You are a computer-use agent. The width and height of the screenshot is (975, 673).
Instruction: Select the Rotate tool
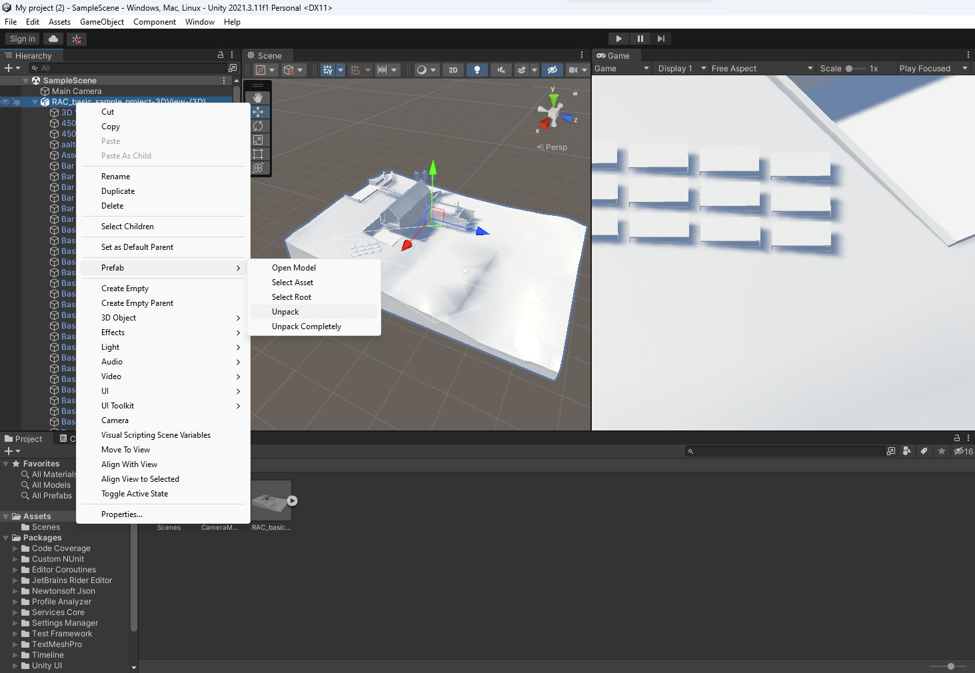point(259,125)
